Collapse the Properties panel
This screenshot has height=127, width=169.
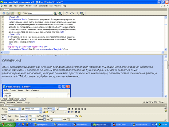[3, 105]
